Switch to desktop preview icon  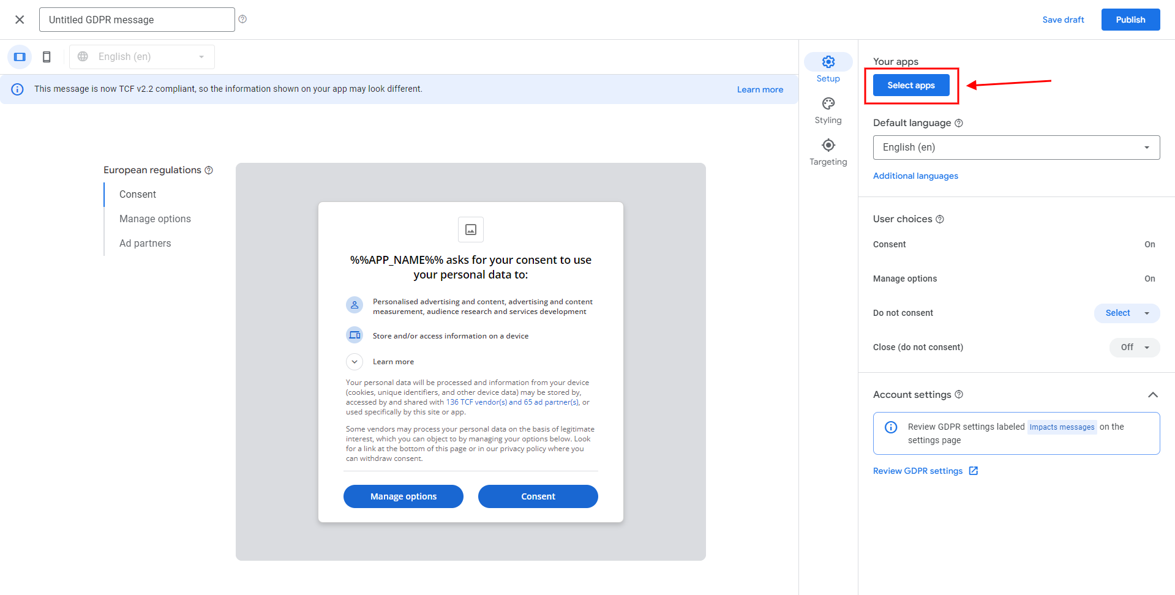point(19,56)
